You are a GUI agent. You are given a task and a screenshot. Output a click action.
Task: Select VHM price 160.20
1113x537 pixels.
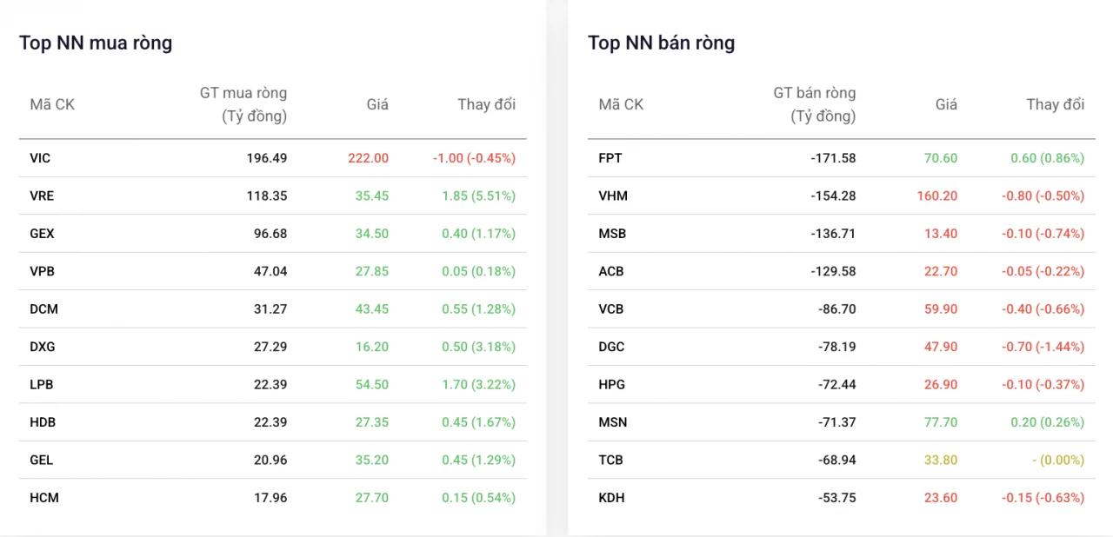937,196
